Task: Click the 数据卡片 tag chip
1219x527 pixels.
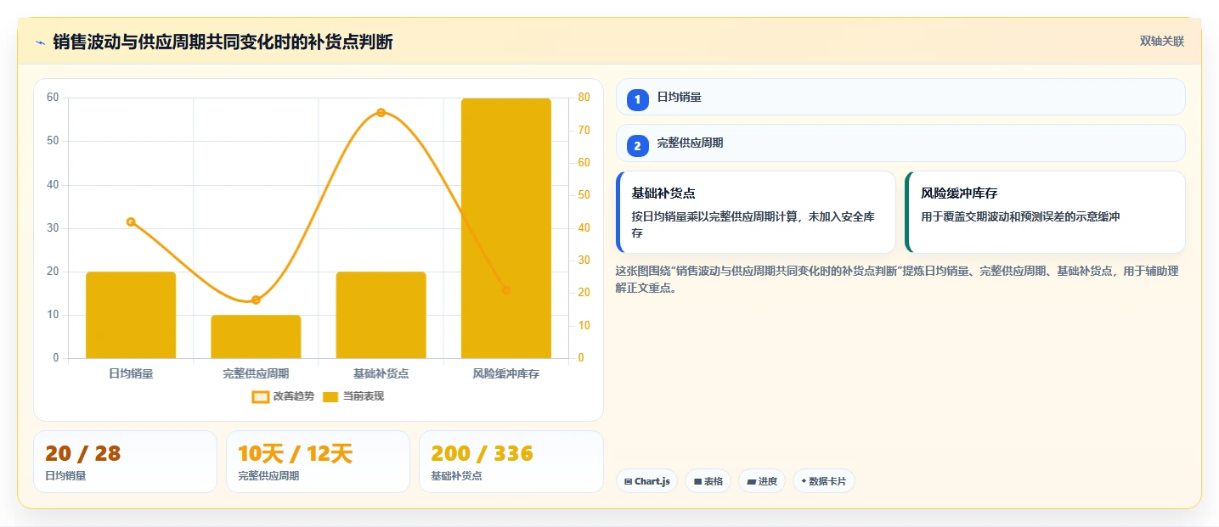Action: 823,481
